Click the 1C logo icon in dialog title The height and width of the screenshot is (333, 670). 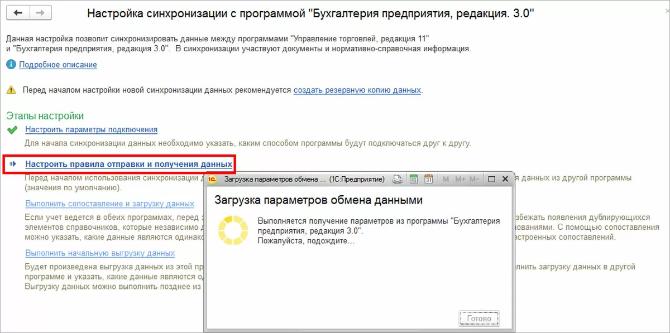(x=213, y=180)
